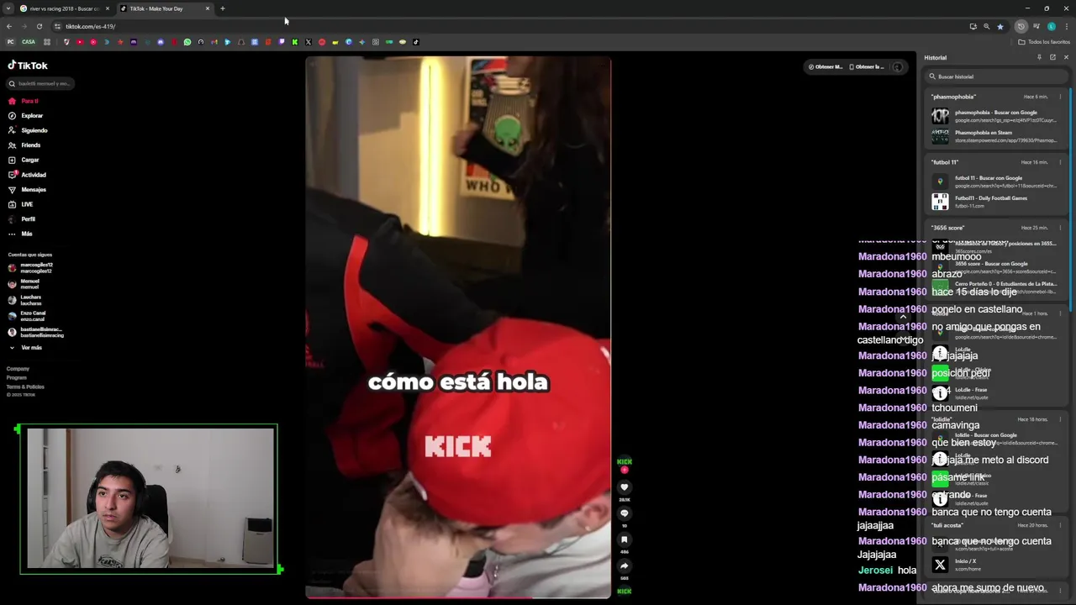The image size is (1076, 605).
Task: Open the Kick creator avatar on video
Action: [x=624, y=461]
